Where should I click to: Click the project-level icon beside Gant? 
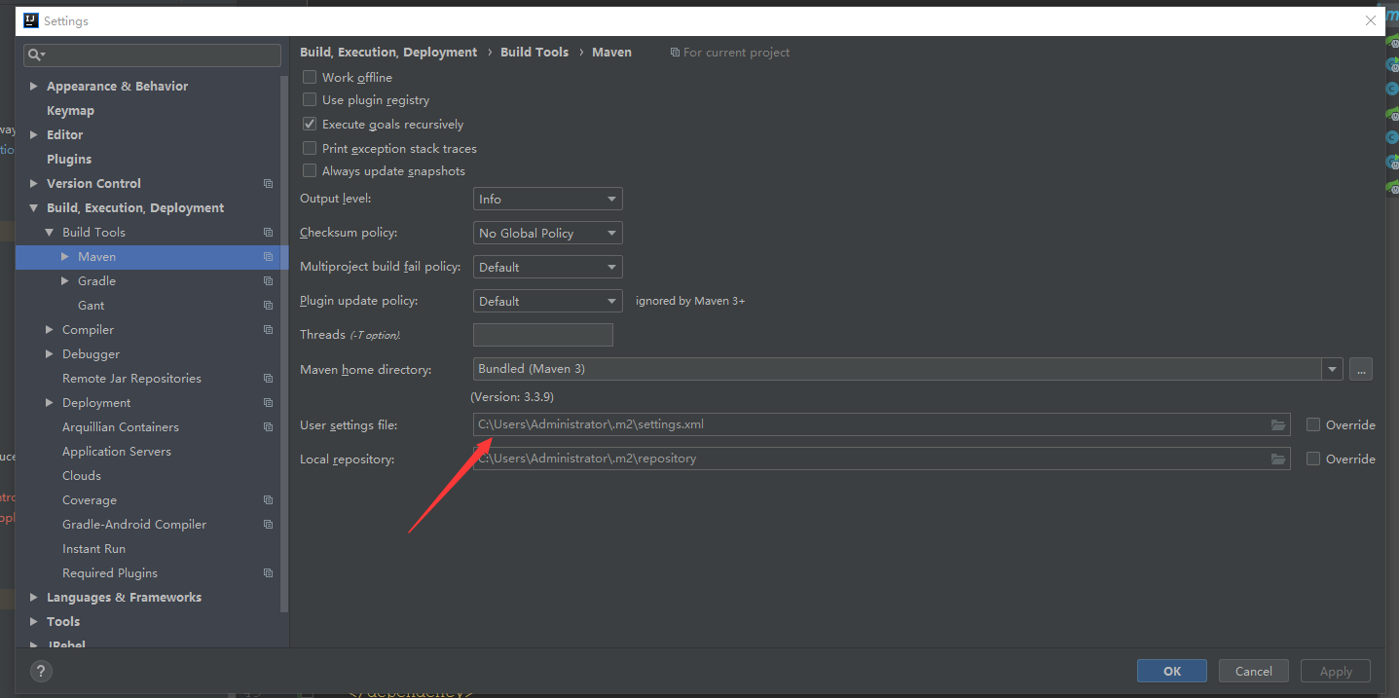coord(268,306)
